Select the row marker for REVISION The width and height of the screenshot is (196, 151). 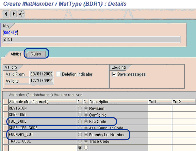pos(6,108)
